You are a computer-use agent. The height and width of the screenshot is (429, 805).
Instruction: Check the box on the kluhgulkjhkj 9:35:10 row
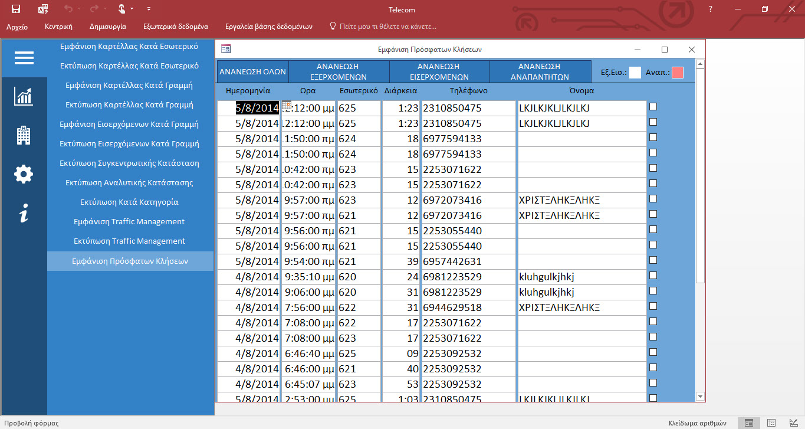(x=653, y=276)
